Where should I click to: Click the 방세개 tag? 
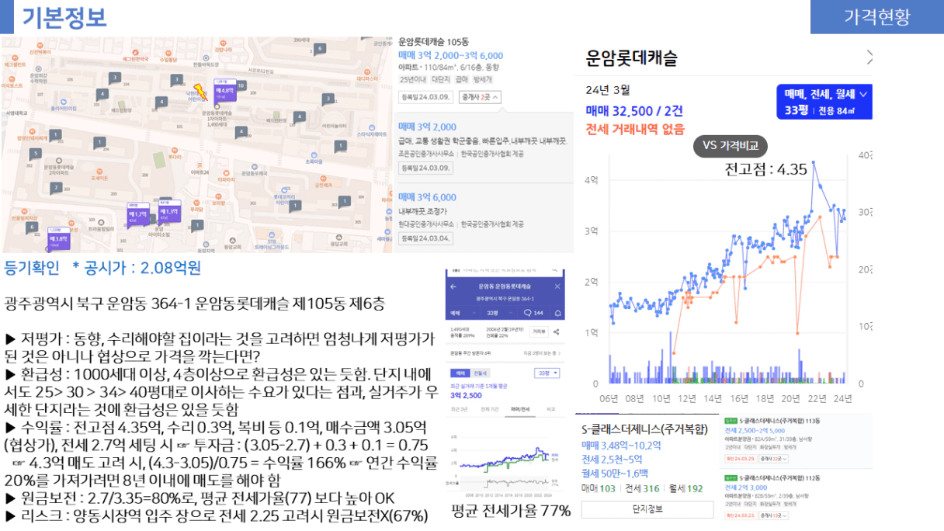(x=483, y=80)
